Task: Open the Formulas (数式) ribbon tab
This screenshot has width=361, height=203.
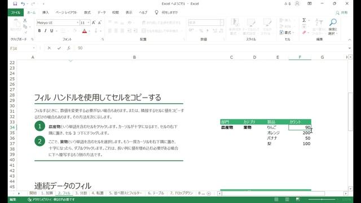Action: tap(87, 12)
